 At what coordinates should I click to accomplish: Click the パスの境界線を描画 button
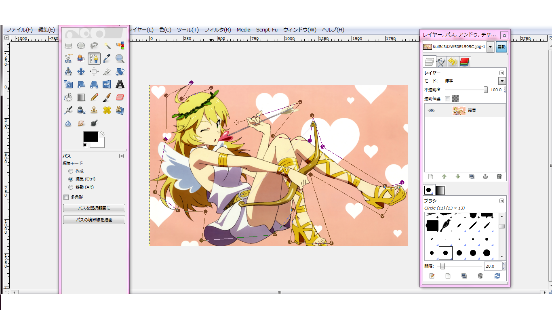[94, 220]
